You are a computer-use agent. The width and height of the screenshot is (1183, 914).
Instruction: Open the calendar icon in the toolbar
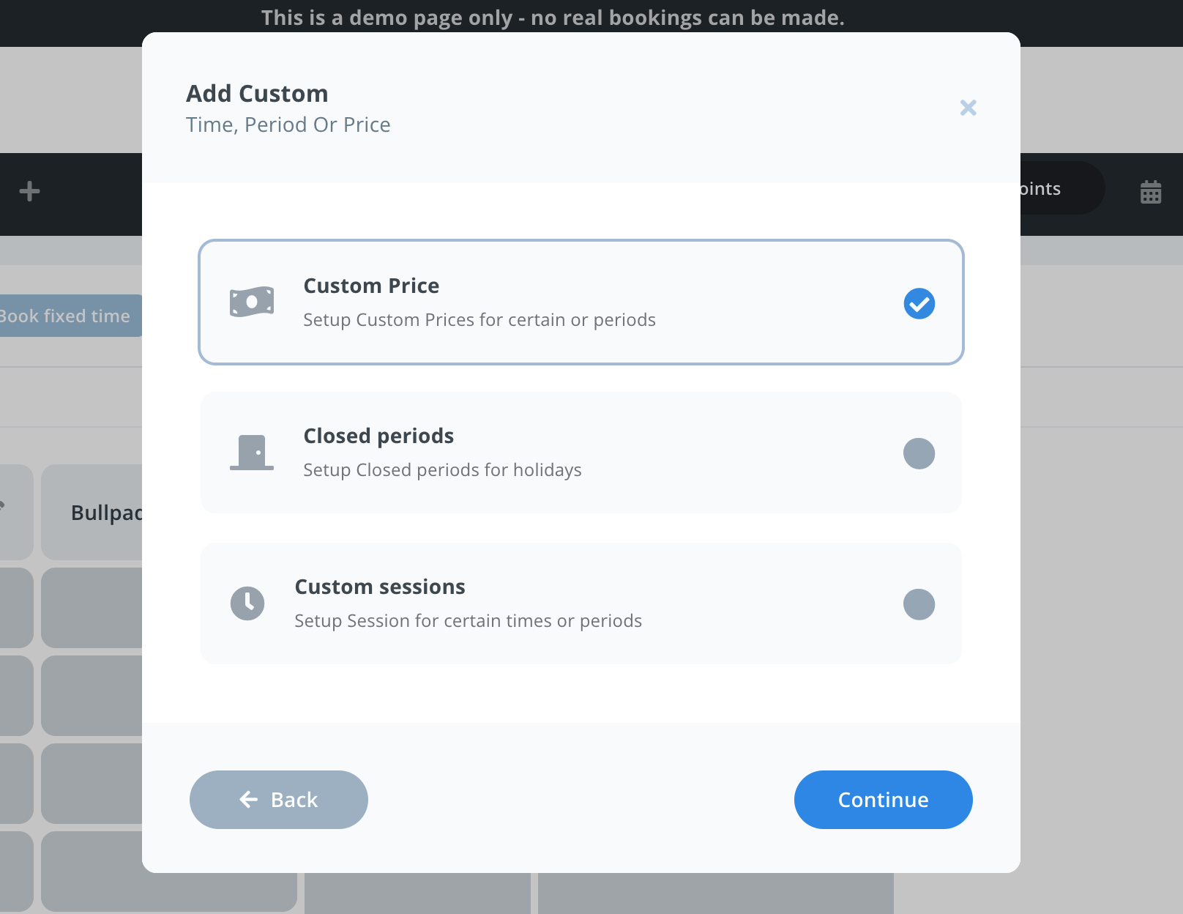[1150, 192]
